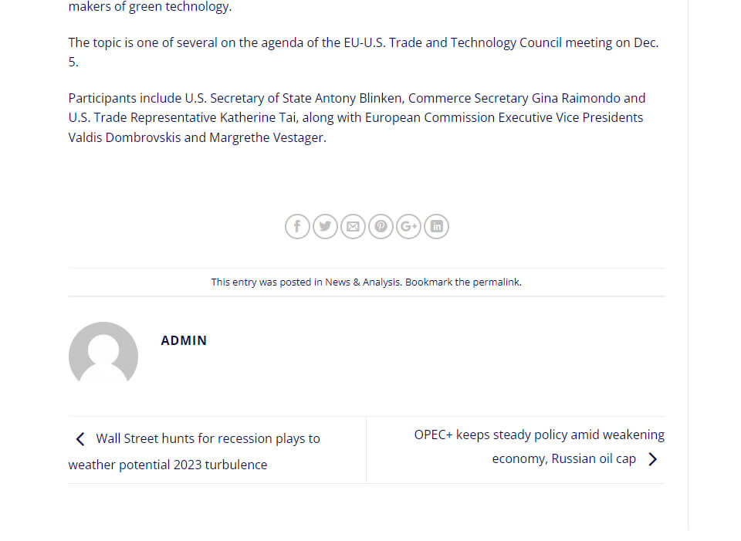The height and width of the screenshot is (541, 741).
Task: Click the "This entry was posted in" text
Action: [266, 282]
